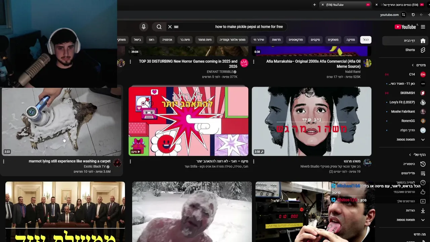Viewport: 430px width, 242px height.
Task: Open a new browser tab
Action: pyautogui.click(x=314, y=5)
